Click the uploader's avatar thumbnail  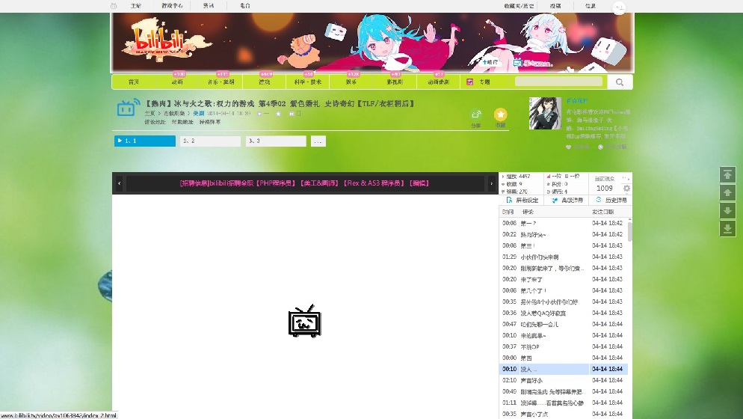[x=545, y=114]
